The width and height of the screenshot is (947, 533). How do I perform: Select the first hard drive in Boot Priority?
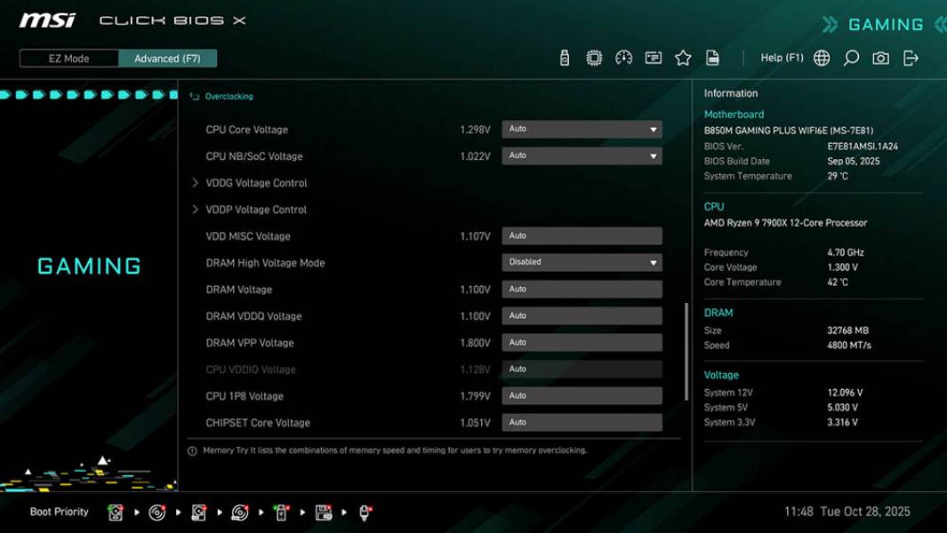point(116,512)
